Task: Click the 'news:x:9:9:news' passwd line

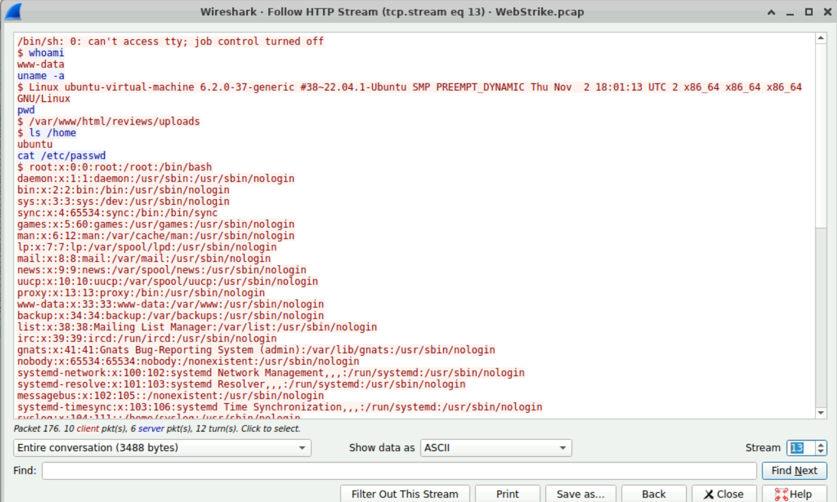Action: (x=162, y=270)
